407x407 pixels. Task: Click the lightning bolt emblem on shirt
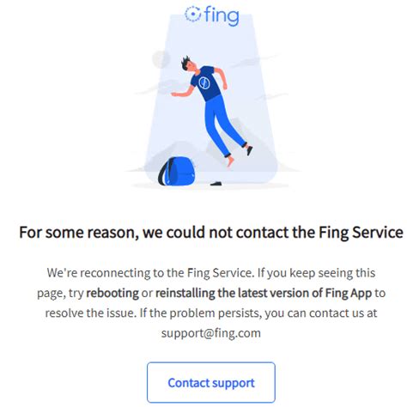(204, 82)
